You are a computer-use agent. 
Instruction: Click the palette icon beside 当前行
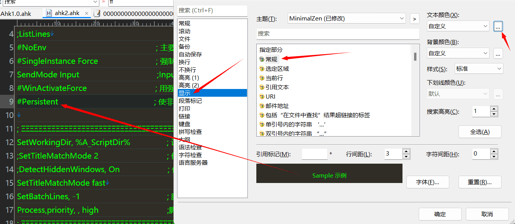(262, 78)
